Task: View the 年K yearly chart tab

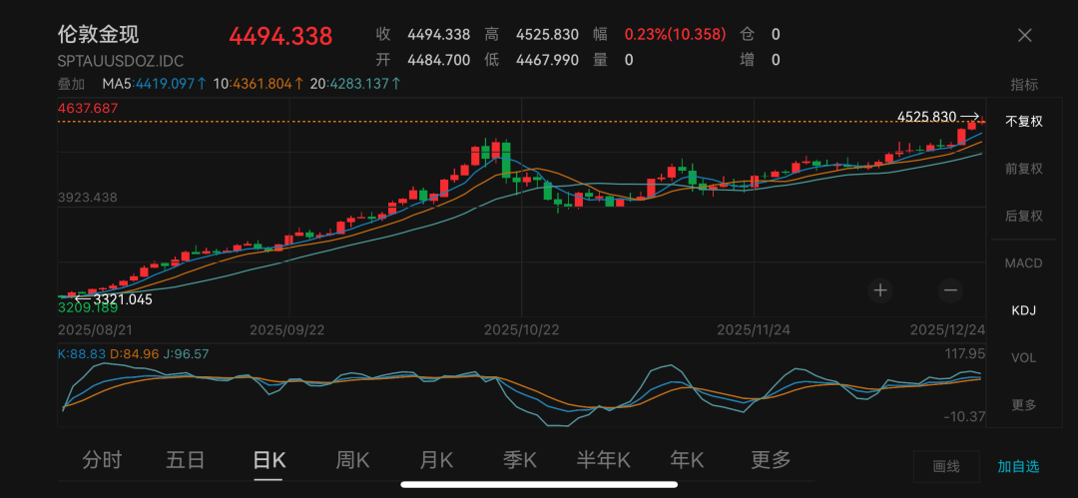Action: point(687,460)
